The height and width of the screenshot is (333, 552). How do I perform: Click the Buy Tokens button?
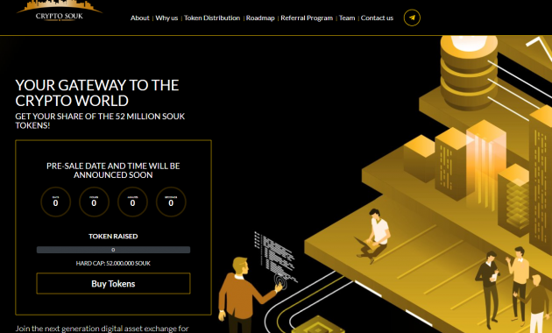[x=113, y=283]
